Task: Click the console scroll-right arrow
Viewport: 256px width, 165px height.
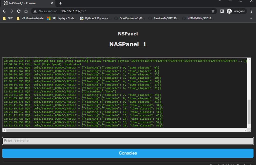Action: pyautogui.click(x=245, y=130)
